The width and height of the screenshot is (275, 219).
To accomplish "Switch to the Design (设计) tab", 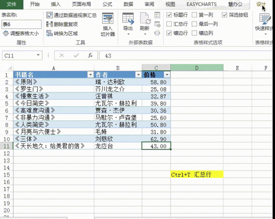I will click(261, 4).
